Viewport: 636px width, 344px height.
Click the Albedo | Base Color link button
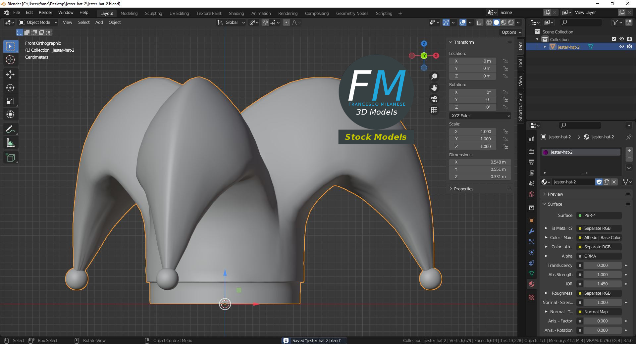599,238
